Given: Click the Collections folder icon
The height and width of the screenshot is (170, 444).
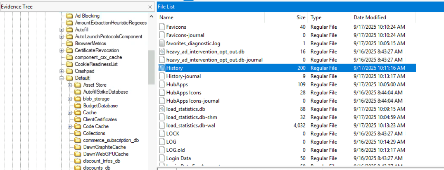Looking at the screenshot, I should point(78,133).
